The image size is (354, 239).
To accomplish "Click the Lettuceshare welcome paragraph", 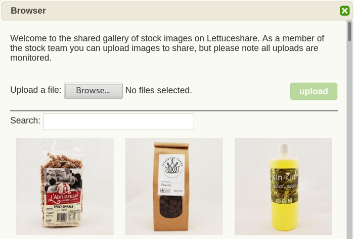I will (x=167, y=48).
